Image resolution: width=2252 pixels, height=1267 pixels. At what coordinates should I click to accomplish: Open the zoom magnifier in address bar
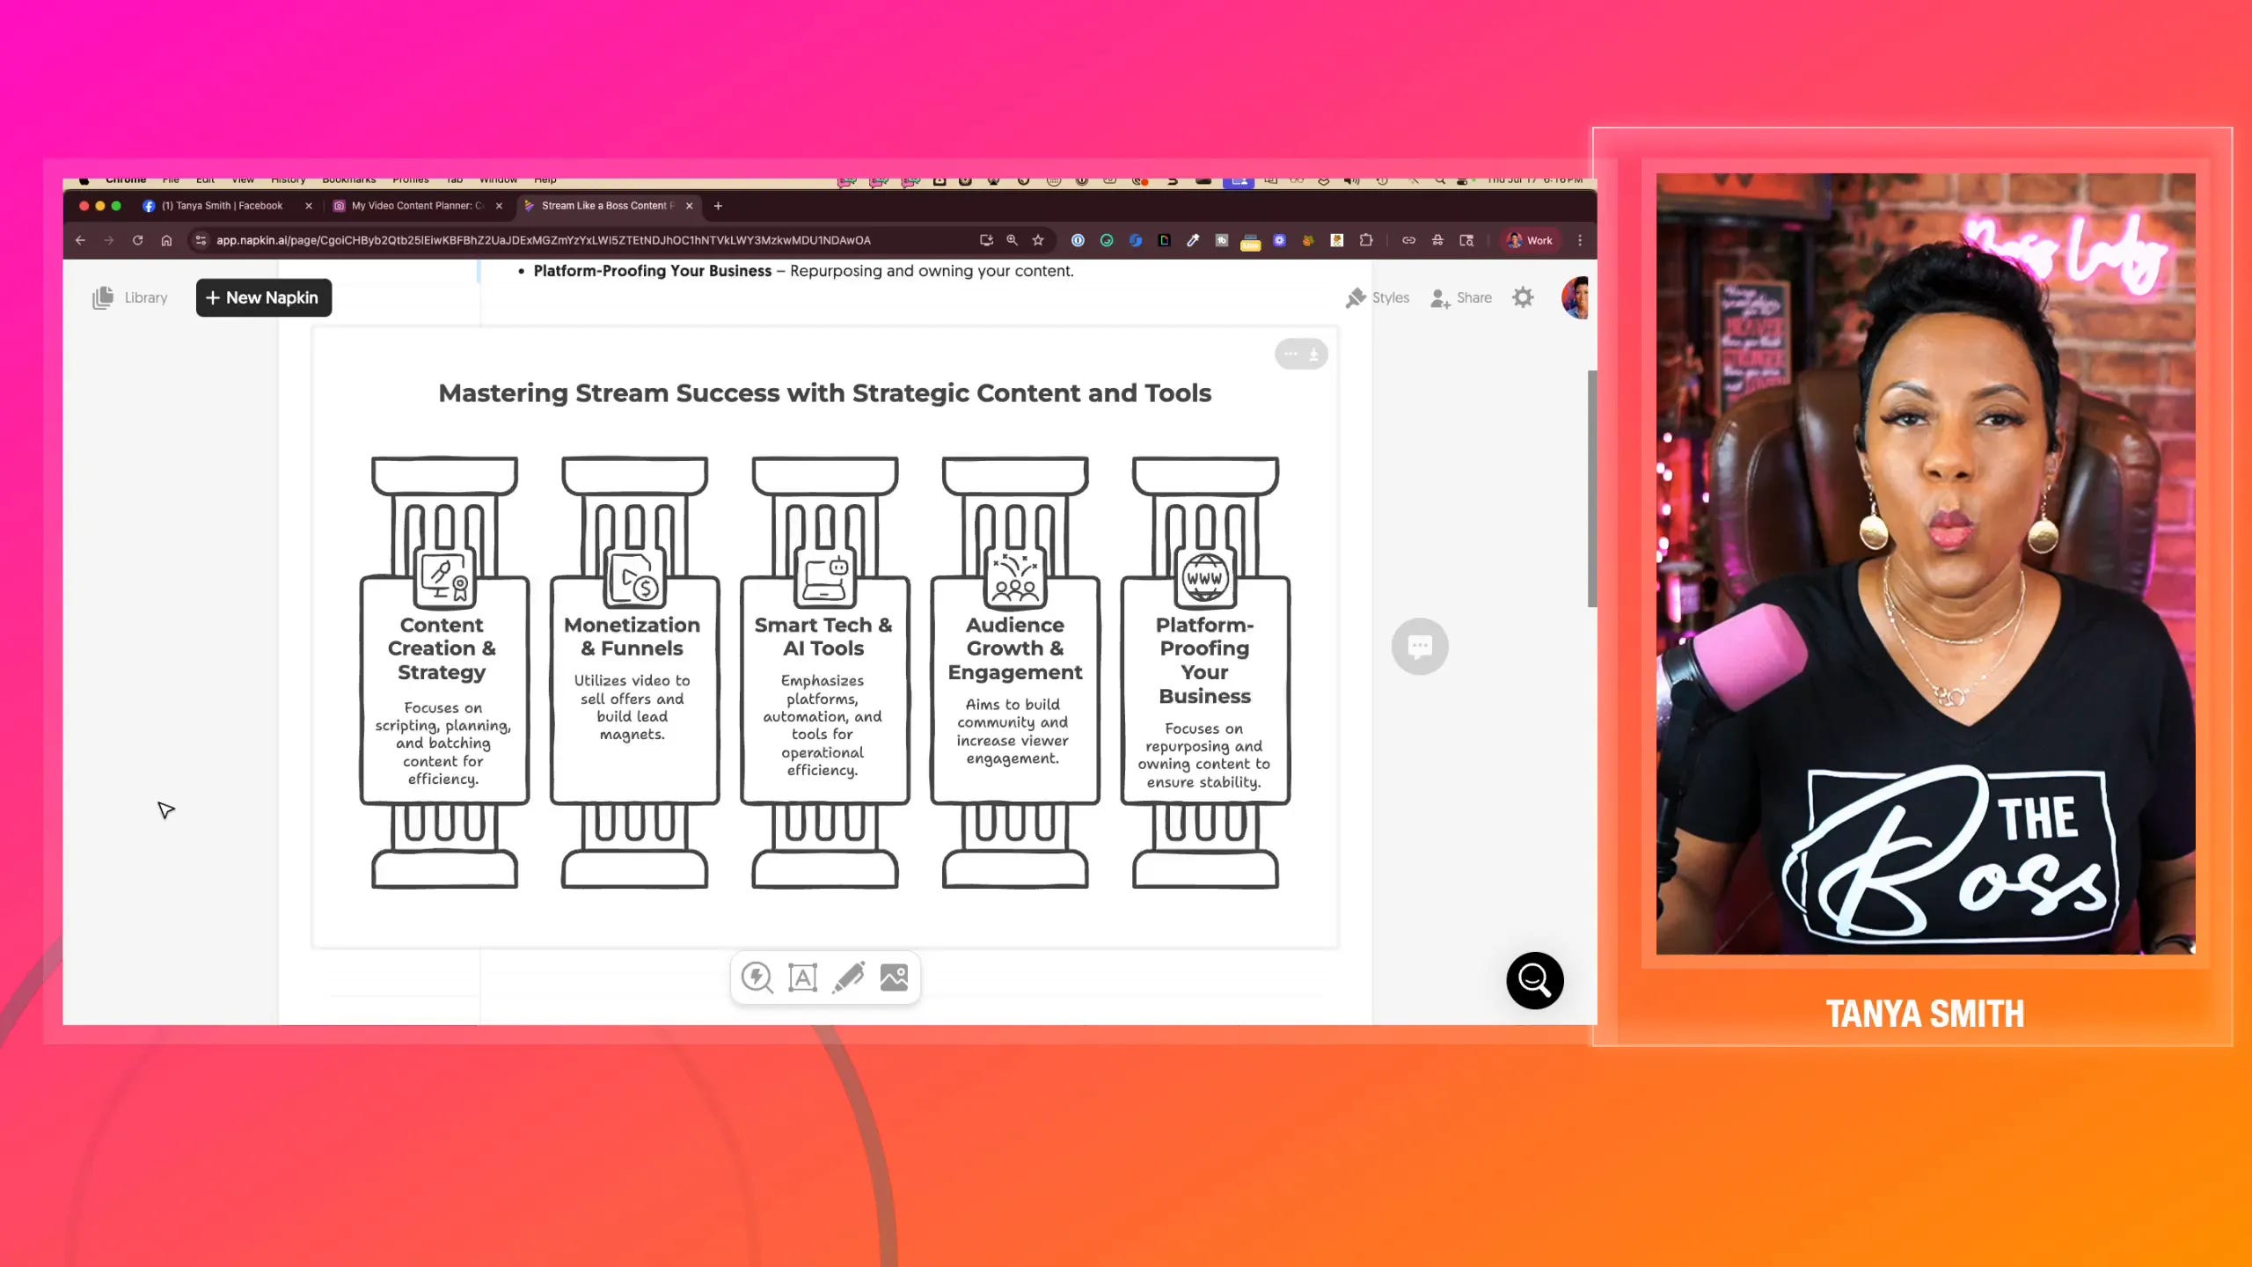[x=1012, y=240]
